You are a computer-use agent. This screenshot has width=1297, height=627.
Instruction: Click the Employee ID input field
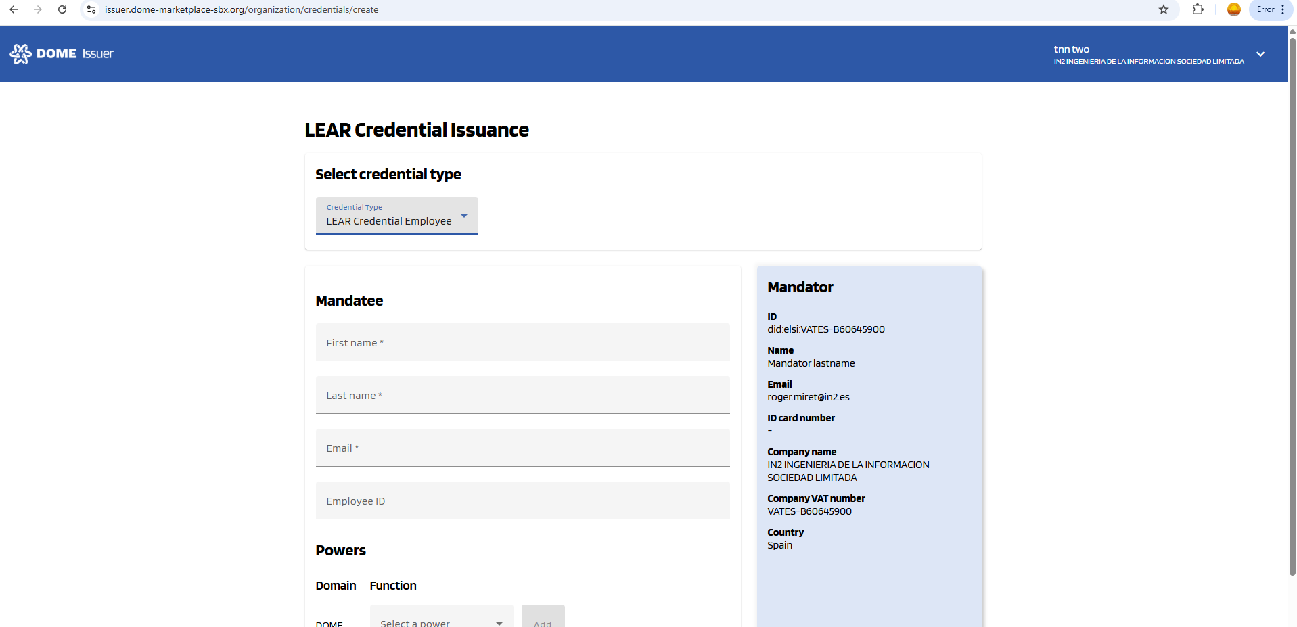(522, 501)
